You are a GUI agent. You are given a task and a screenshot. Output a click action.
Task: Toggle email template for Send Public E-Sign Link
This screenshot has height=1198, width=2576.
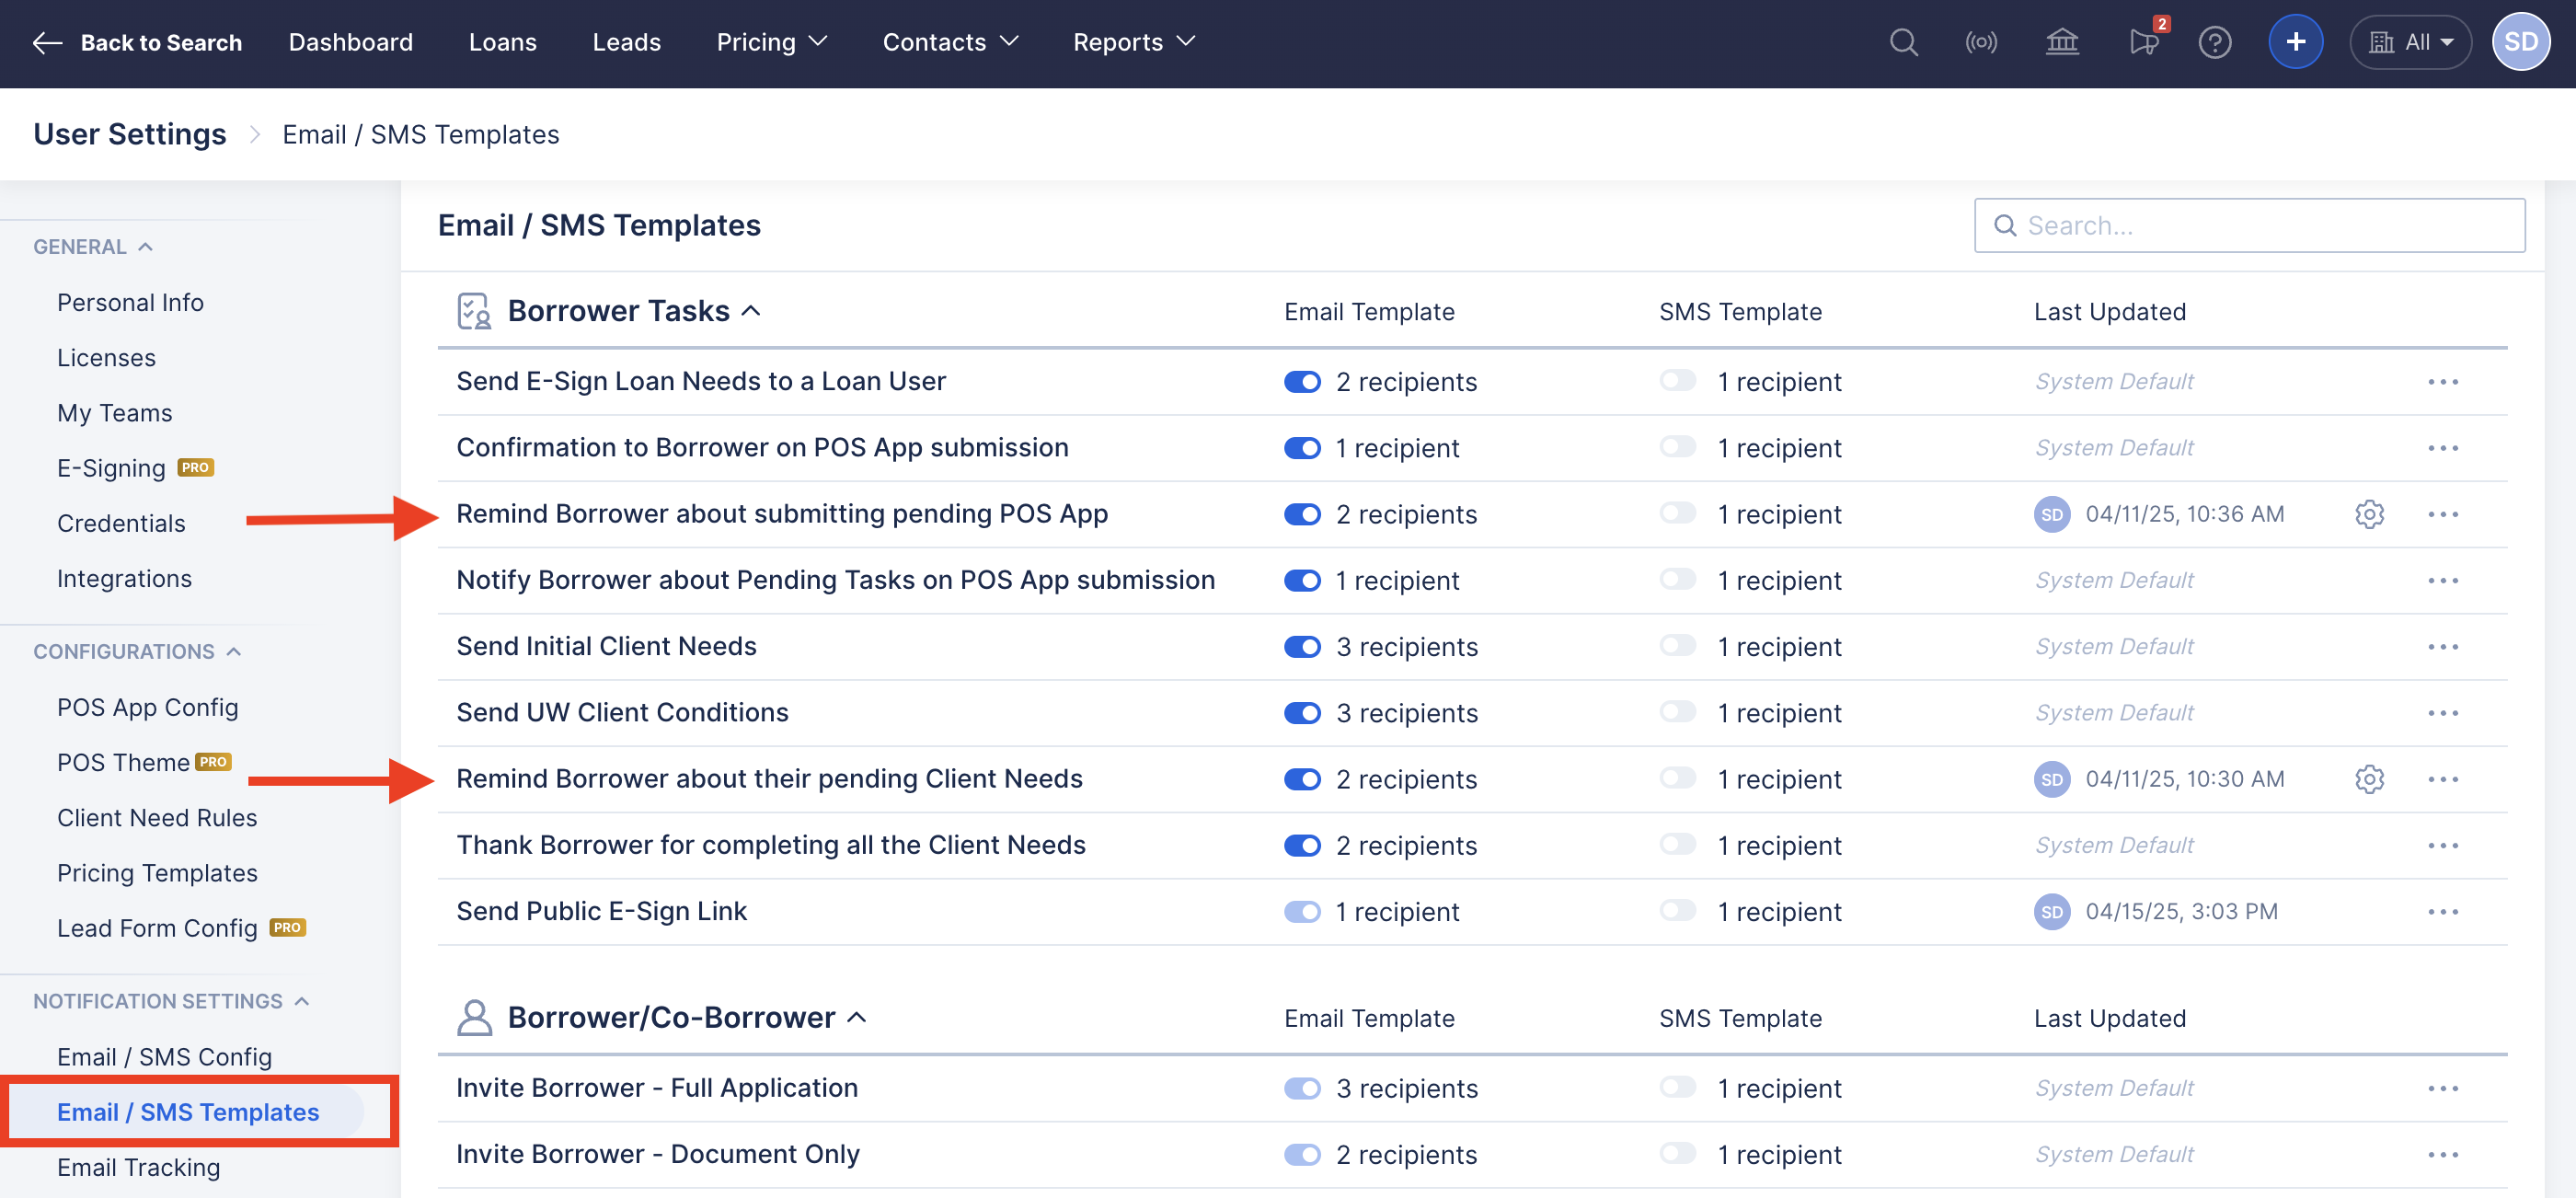tap(1302, 911)
